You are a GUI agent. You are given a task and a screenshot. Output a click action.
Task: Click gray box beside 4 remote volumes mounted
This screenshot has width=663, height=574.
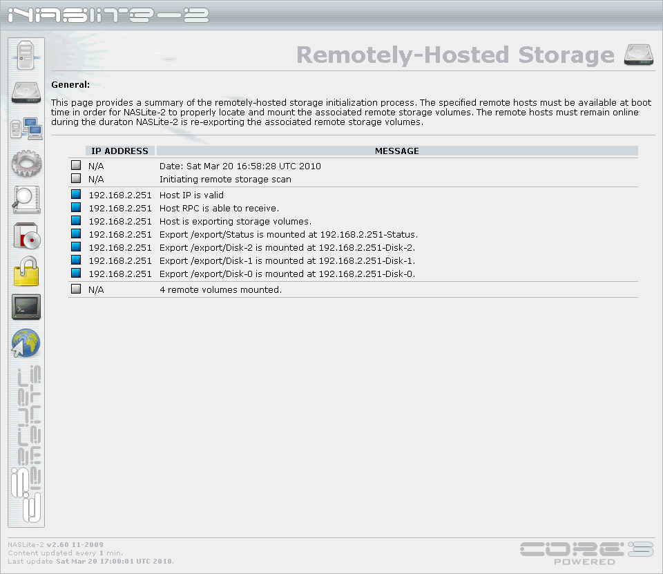76,289
